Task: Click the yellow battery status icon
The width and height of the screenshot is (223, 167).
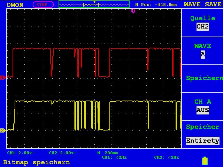Action: point(205,161)
